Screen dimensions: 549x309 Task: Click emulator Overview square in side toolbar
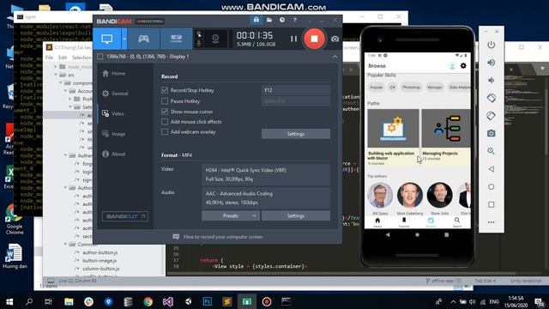pyautogui.click(x=492, y=204)
